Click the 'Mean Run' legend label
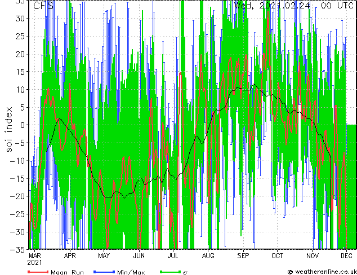357x275 pixels. pyautogui.click(x=67, y=272)
